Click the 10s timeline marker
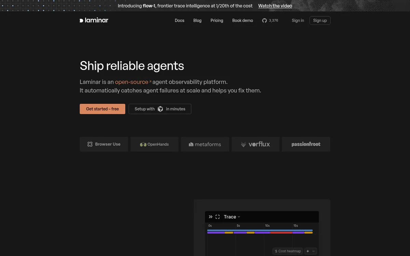Image resolution: width=410 pixels, height=256 pixels. 267,226
